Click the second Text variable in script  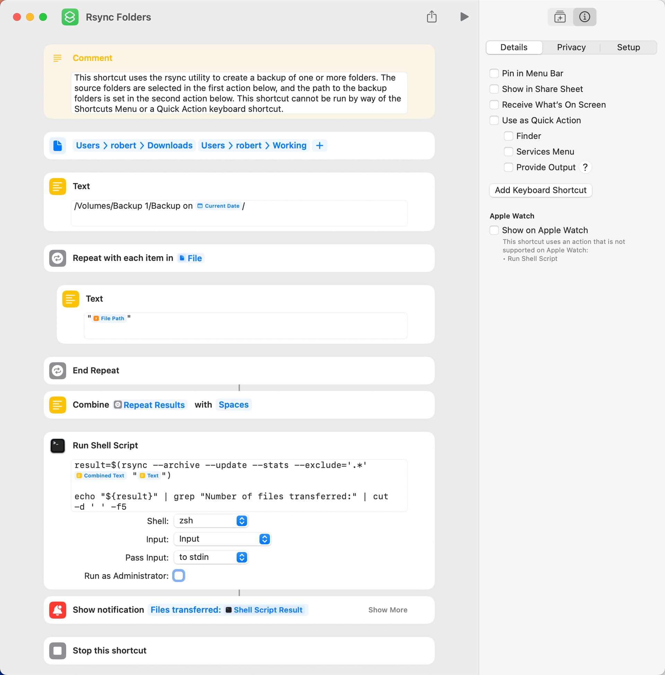(149, 475)
